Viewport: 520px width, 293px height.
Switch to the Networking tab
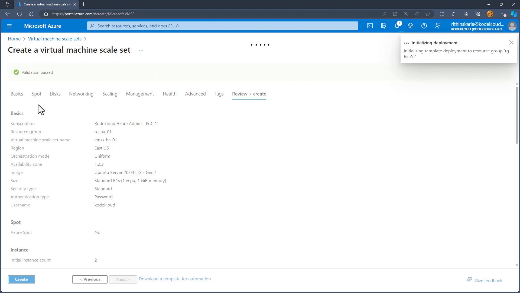coord(81,94)
